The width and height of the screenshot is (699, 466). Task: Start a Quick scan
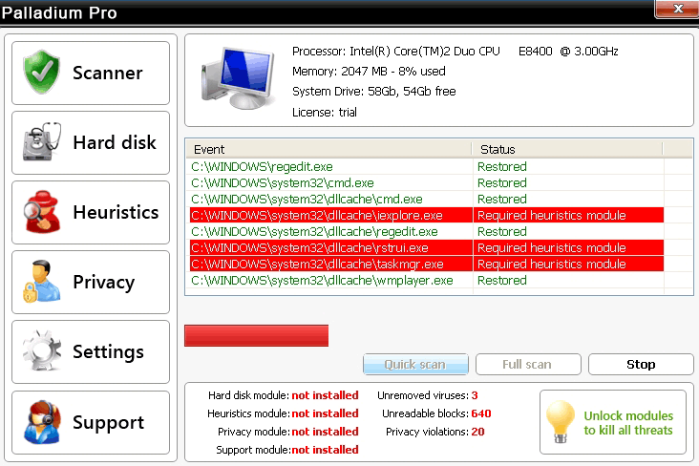pyautogui.click(x=415, y=364)
